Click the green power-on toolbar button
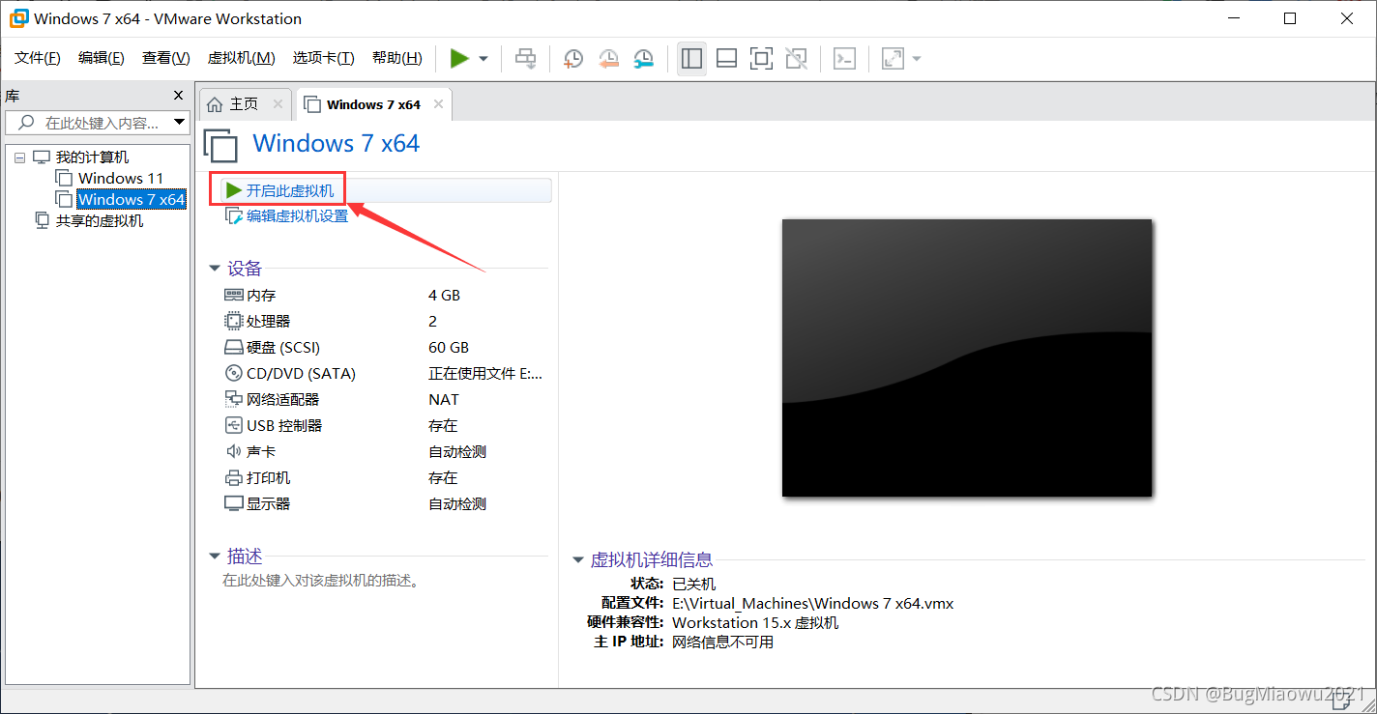 coord(459,59)
